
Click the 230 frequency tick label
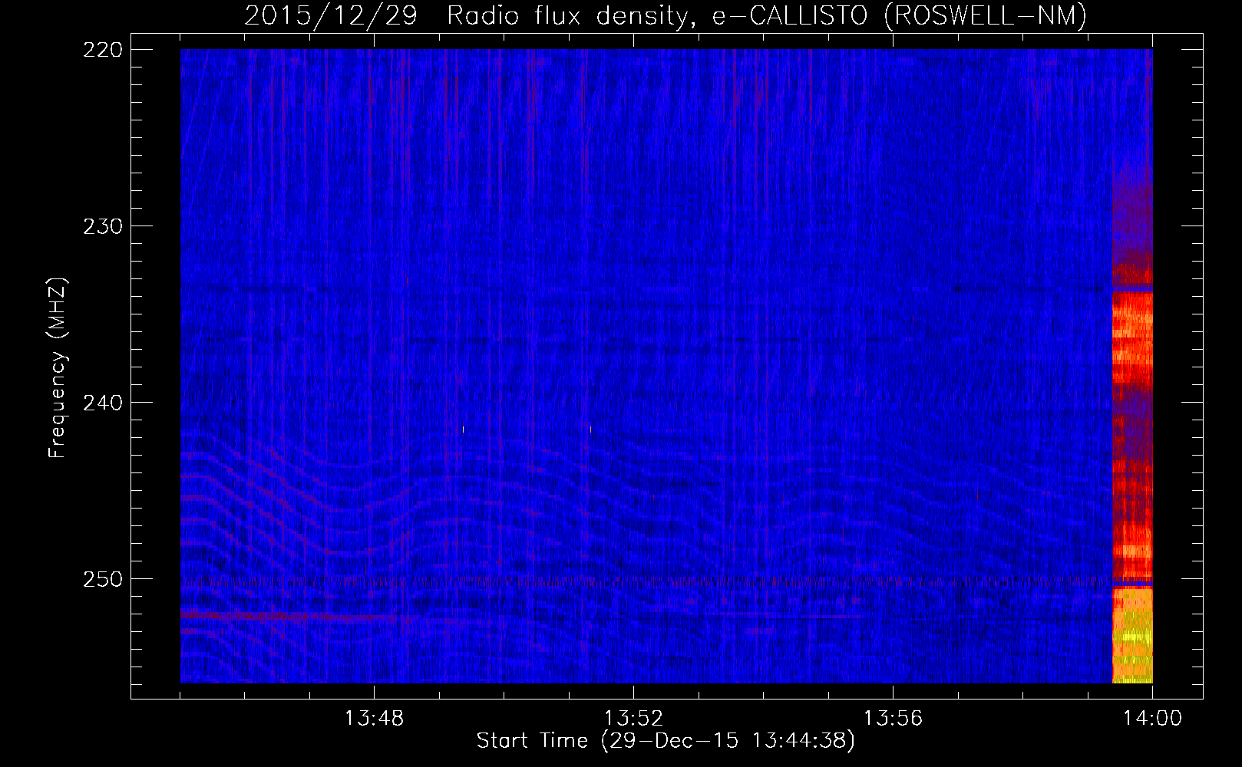point(102,226)
